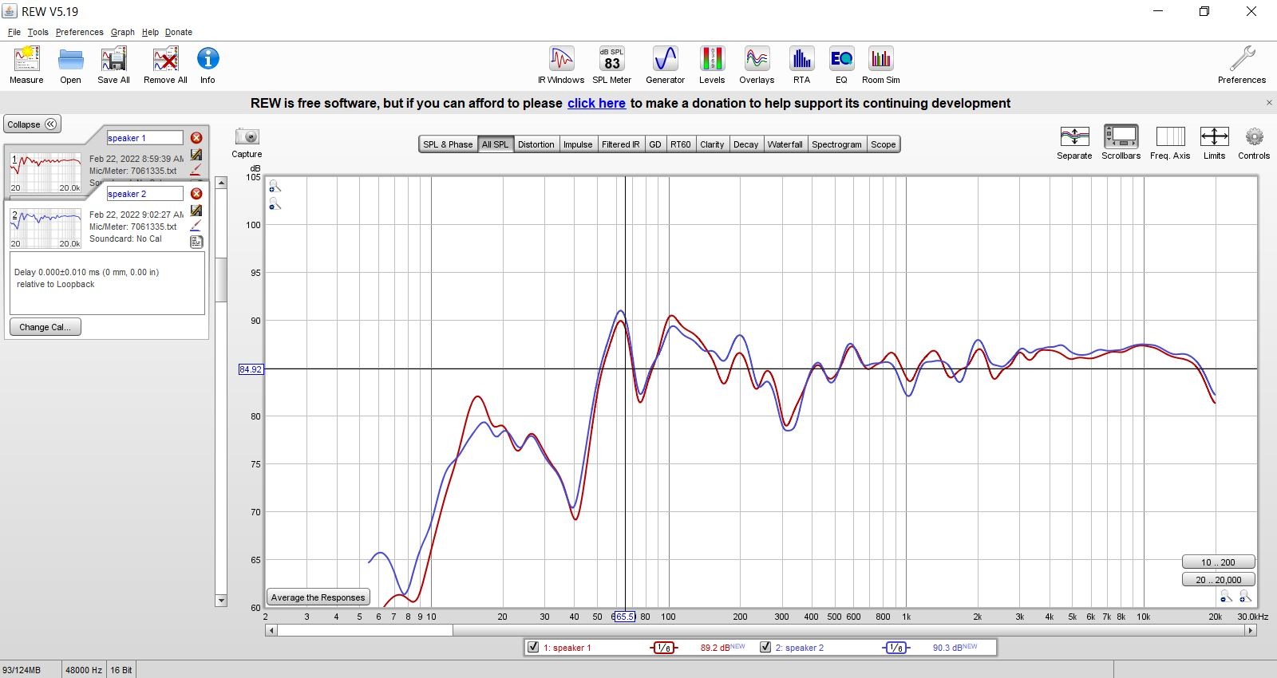Open graph Controls gear
Image resolution: width=1277 pixels, height=678 pixels.
click(x=1254, y=143)
